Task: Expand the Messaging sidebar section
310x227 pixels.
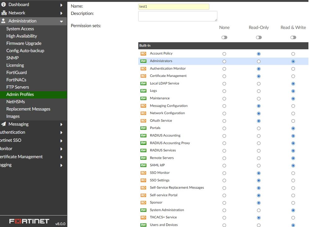Action: click(61, 124)
